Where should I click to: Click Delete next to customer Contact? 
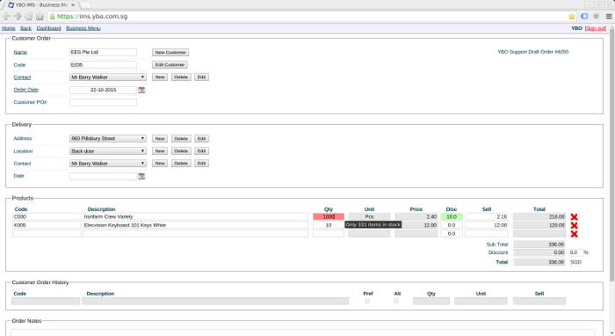181,77
